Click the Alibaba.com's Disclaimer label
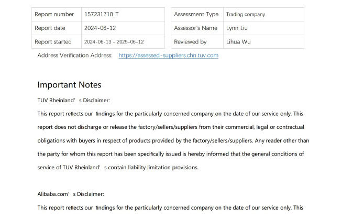The height and width of the screenshot is (218, 342). tap(71, 194)
